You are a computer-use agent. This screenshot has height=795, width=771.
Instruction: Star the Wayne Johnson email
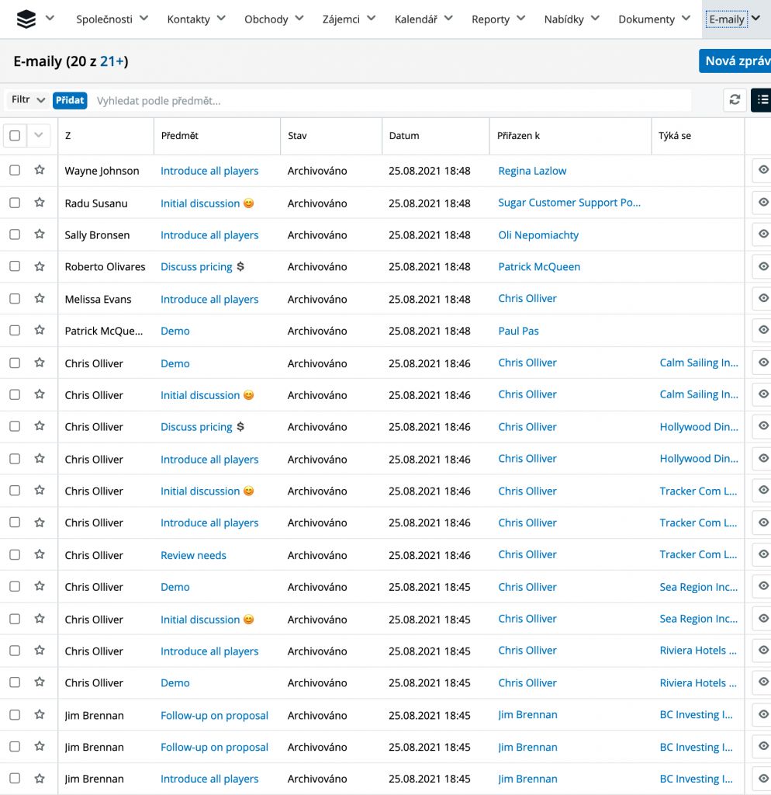tap(40, 171)
